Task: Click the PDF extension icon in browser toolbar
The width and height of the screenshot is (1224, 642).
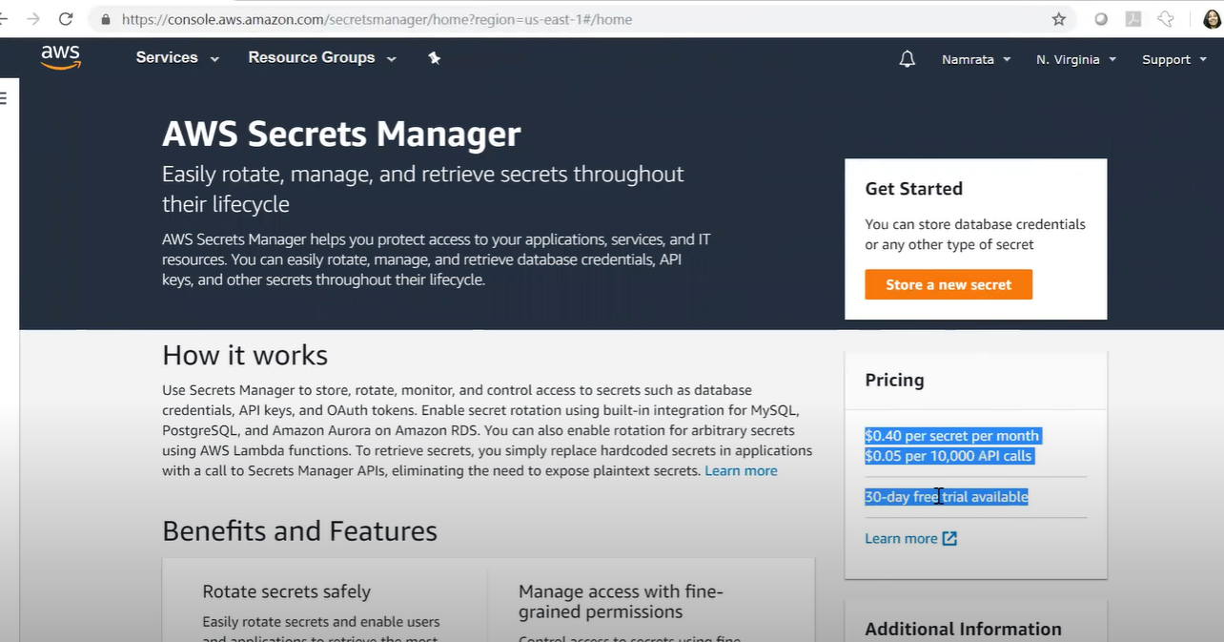Action: (x=1132, y=19)
